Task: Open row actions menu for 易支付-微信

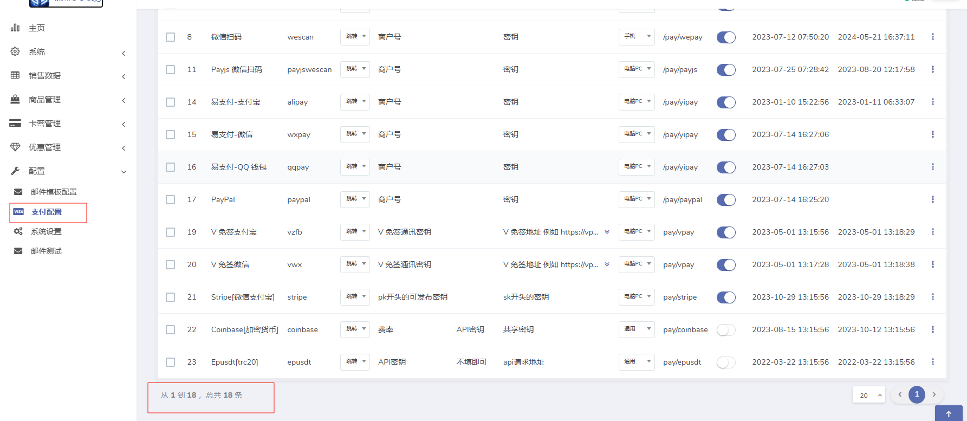Action: [x=932, y=134]
